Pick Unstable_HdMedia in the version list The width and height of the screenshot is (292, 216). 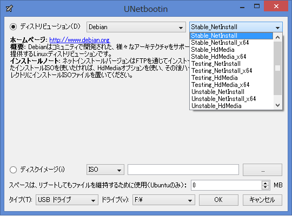click(x=231, y=106)
